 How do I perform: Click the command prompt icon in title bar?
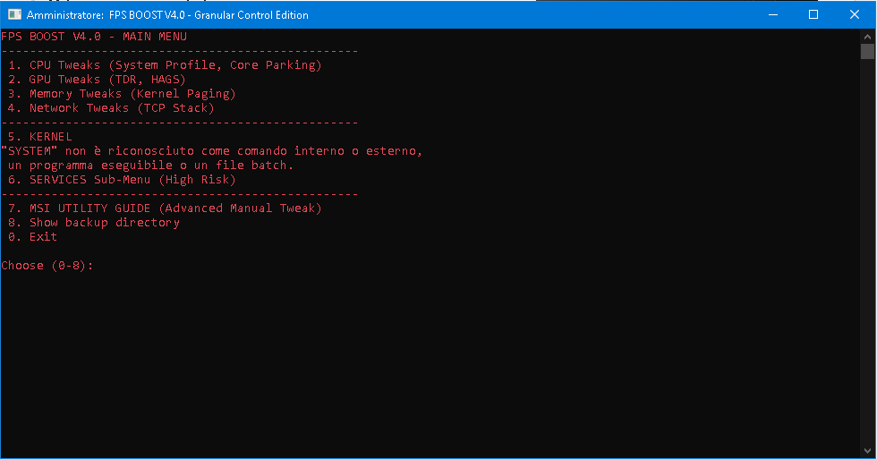[14, 15]
